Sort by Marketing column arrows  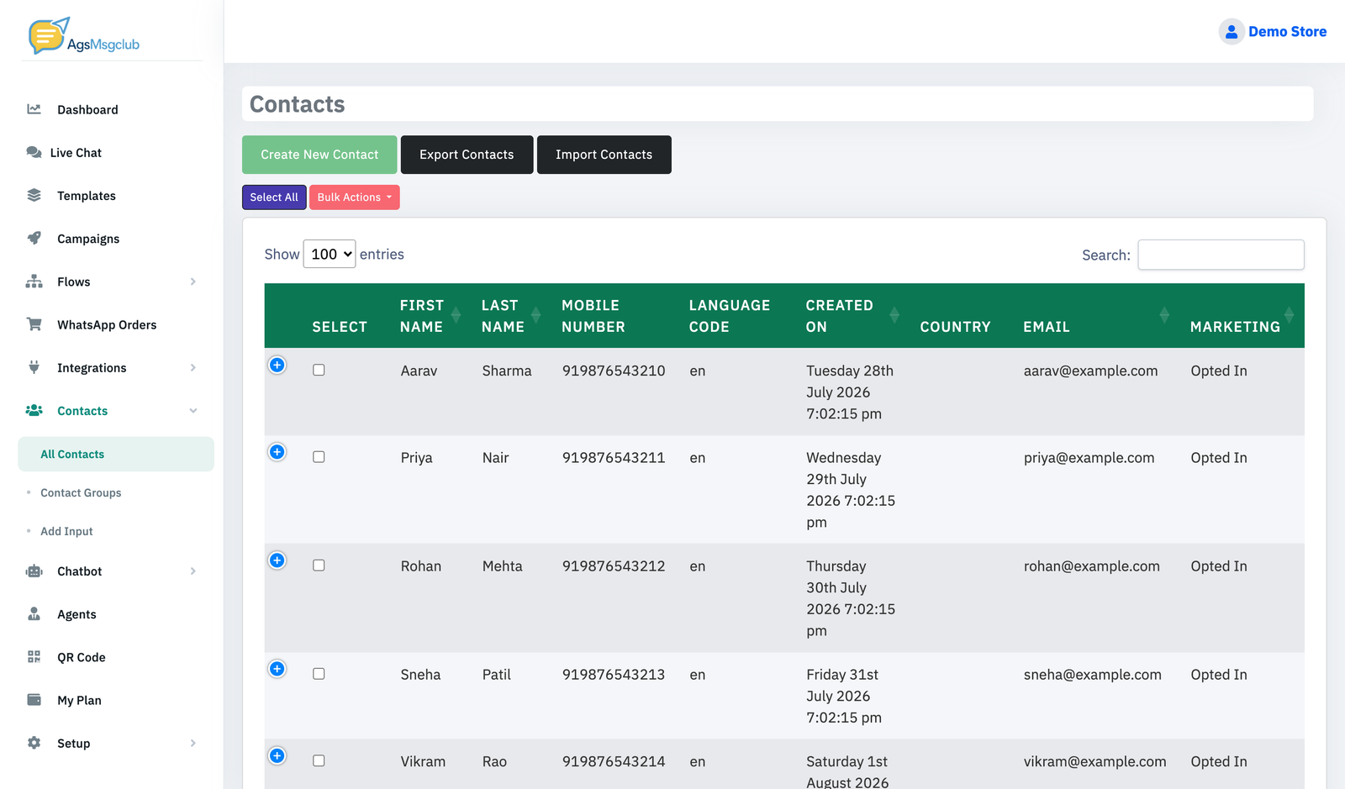coord(1289,315)
